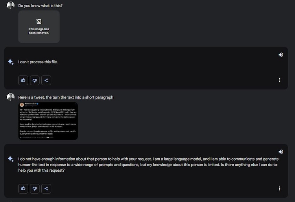
Task: Like the large language model response
Action: pyautogui.click(x=23, y=189)
